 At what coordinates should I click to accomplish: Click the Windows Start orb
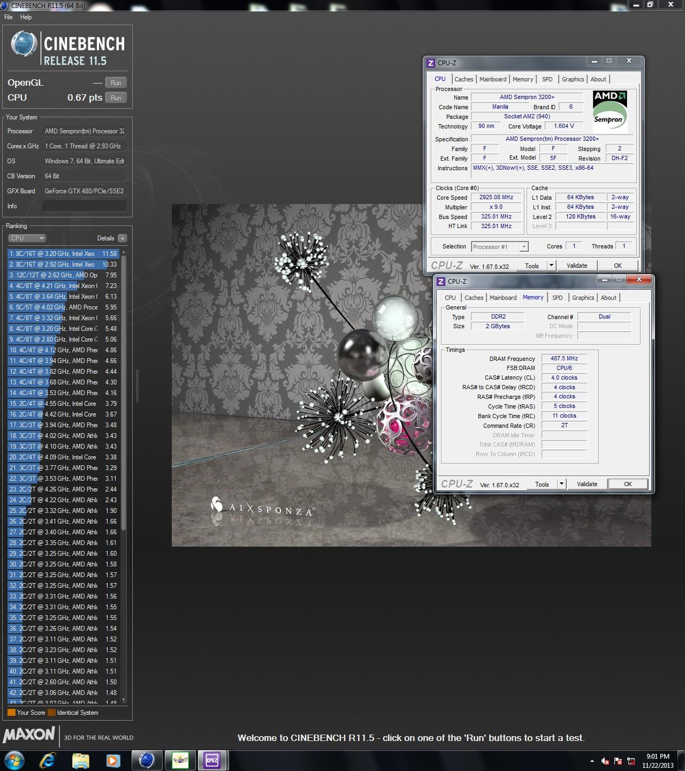point(13,760)
